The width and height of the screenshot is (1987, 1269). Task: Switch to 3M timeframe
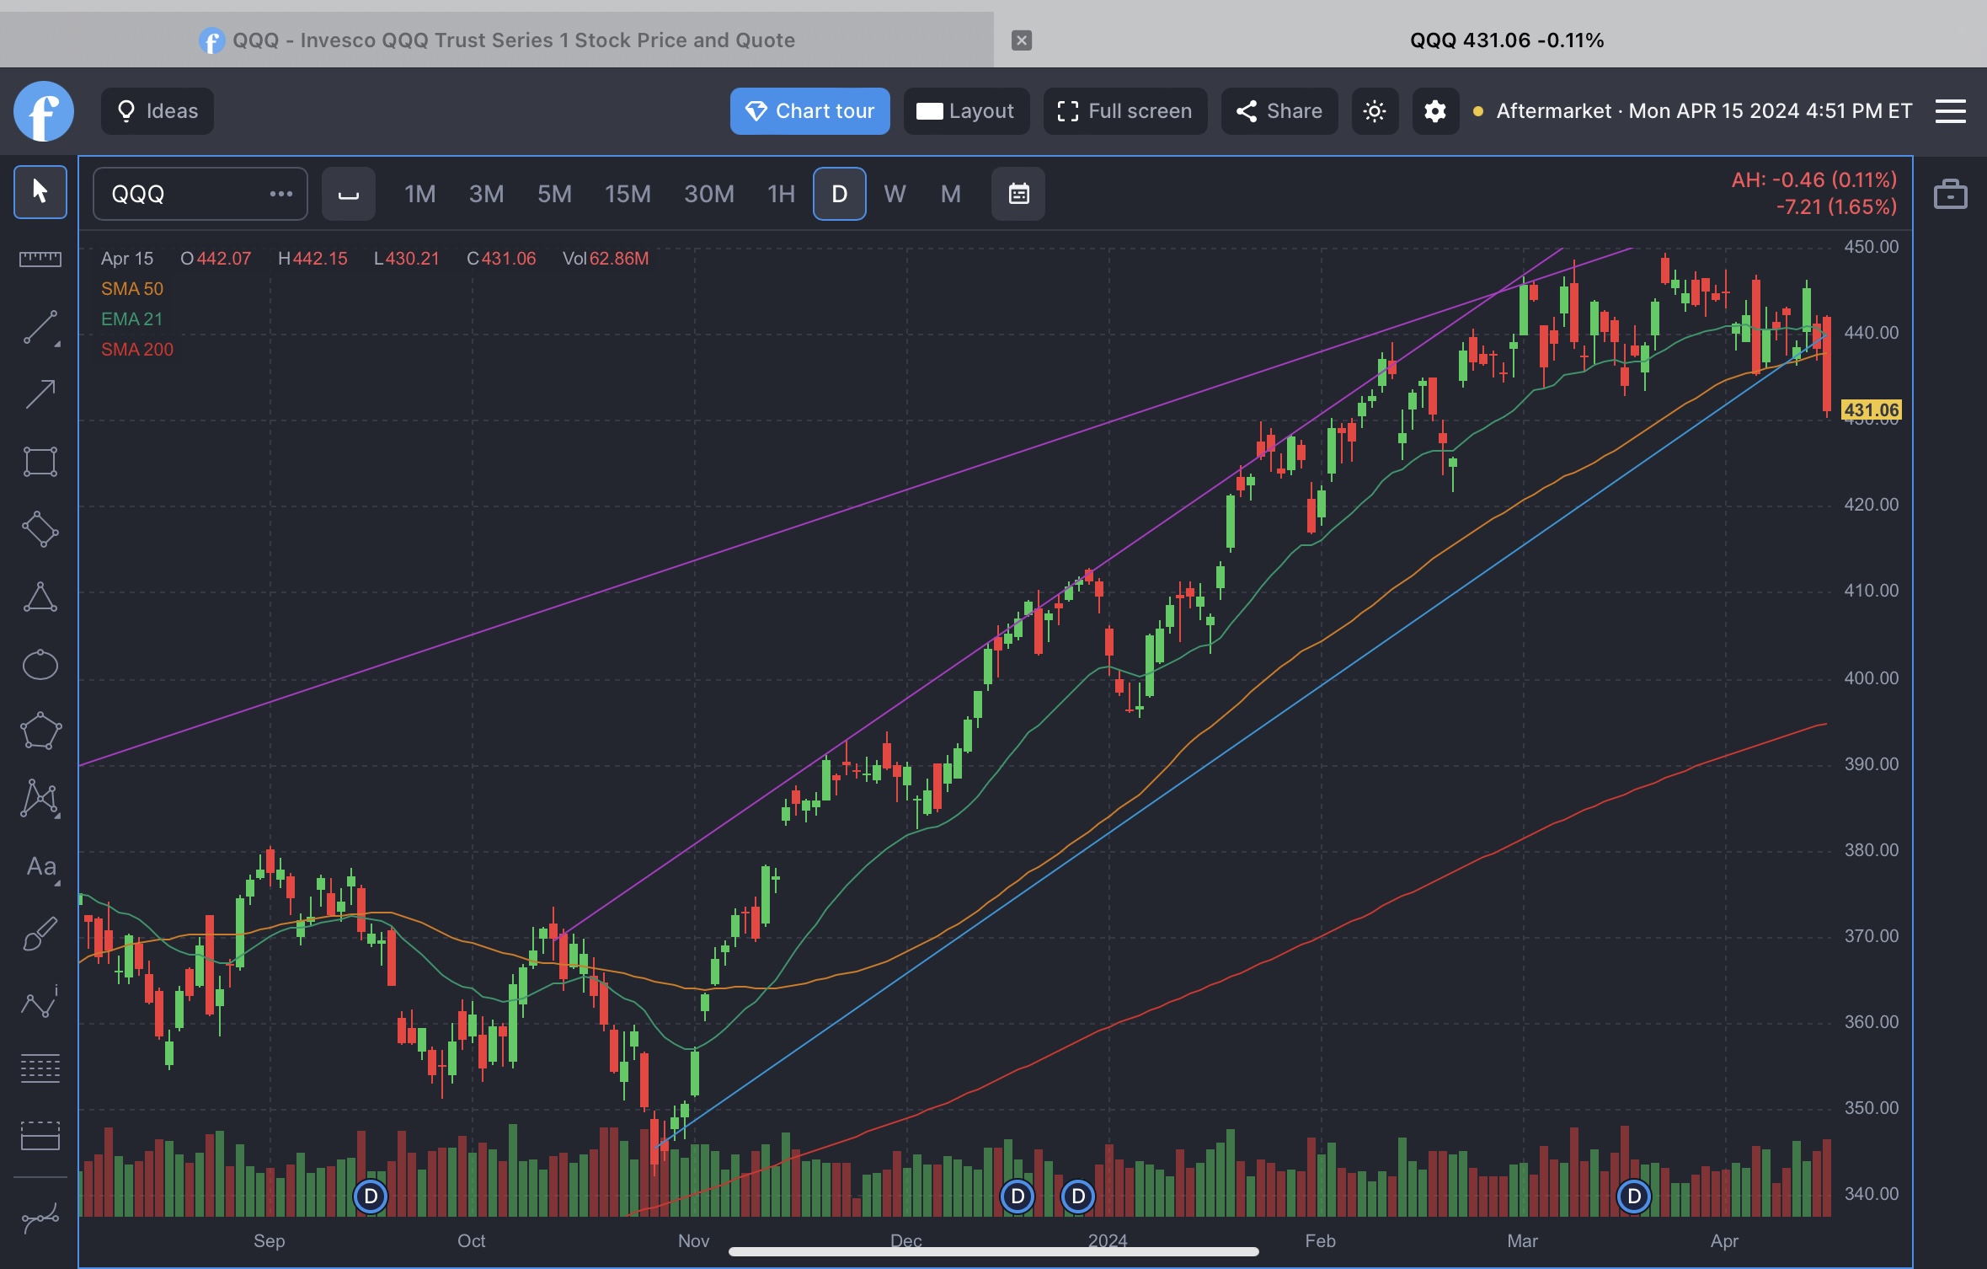click(486, 194)
